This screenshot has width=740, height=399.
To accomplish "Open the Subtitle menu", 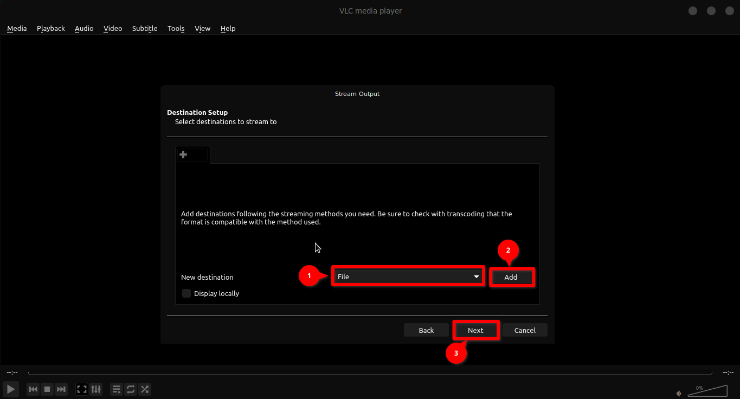I will pyautogui.click(x=145, y=28).
